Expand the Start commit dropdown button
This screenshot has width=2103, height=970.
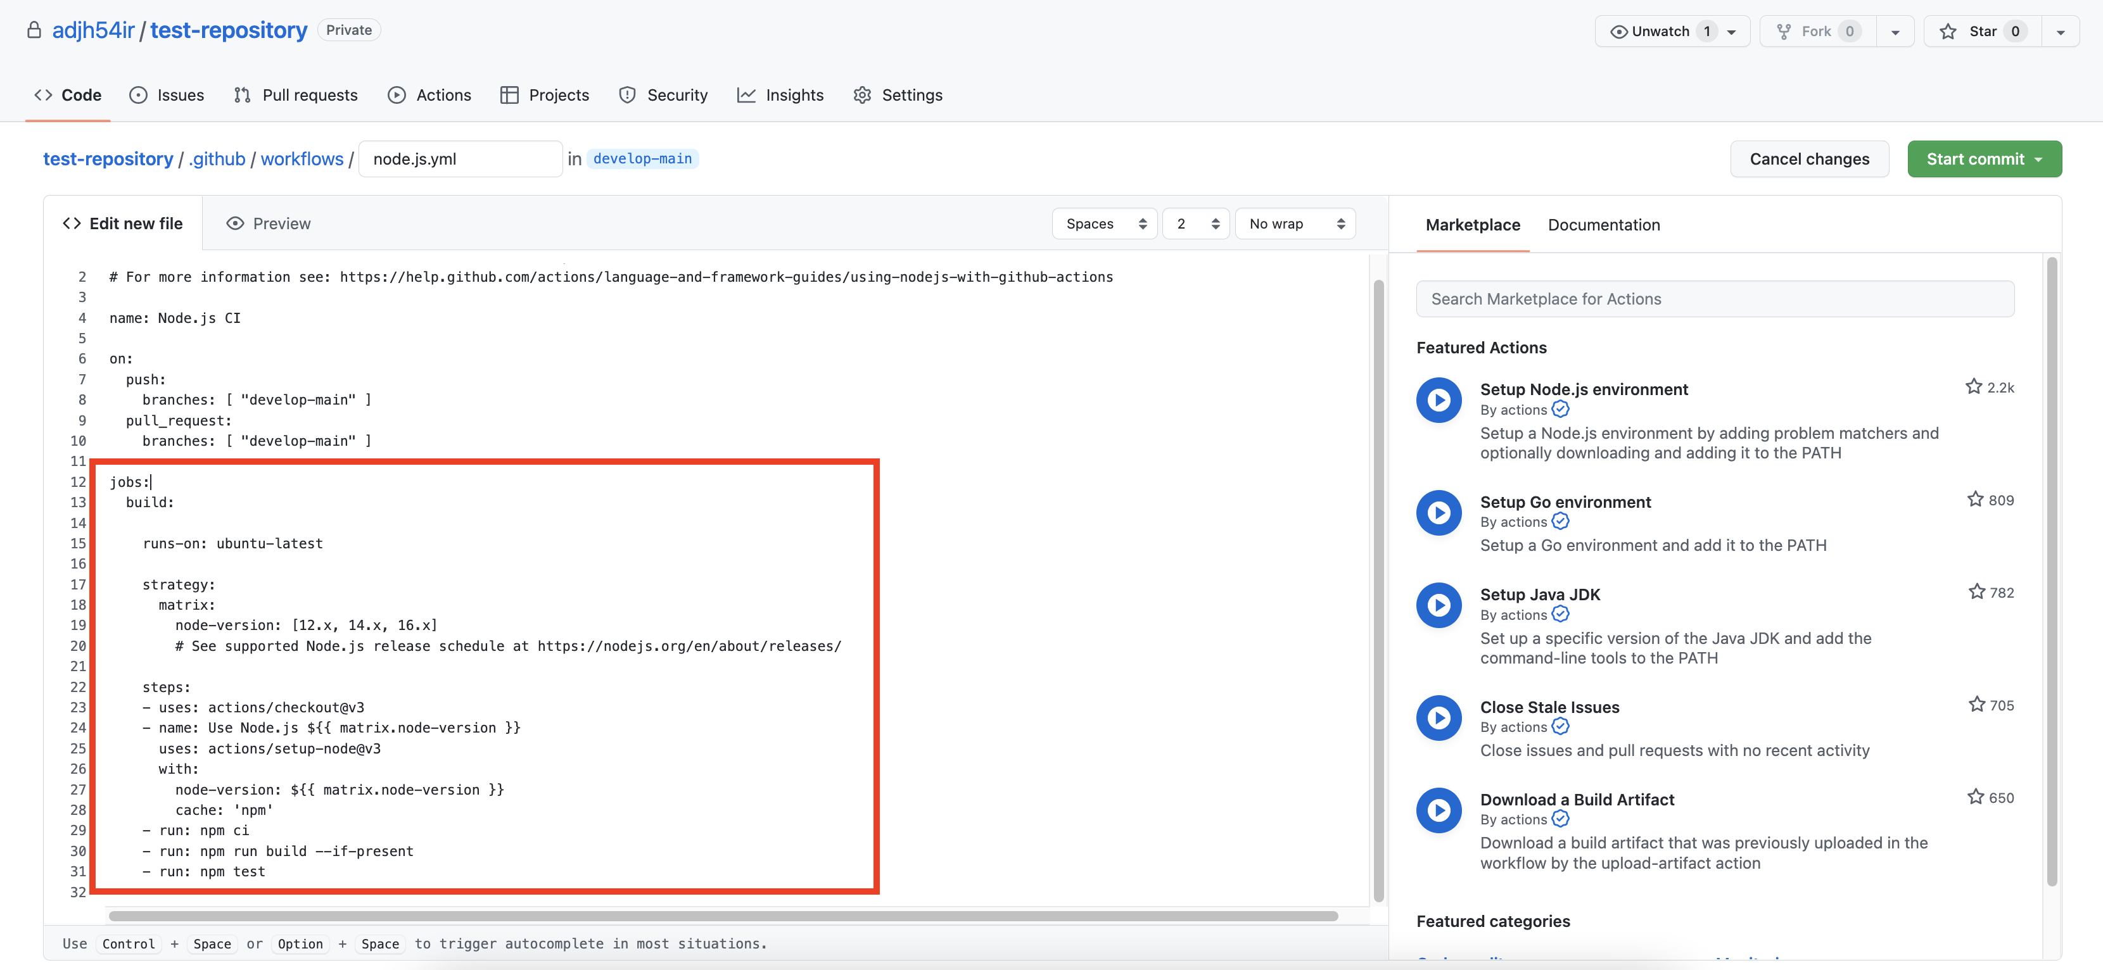pyautogui.click(x=1984, y=158)
